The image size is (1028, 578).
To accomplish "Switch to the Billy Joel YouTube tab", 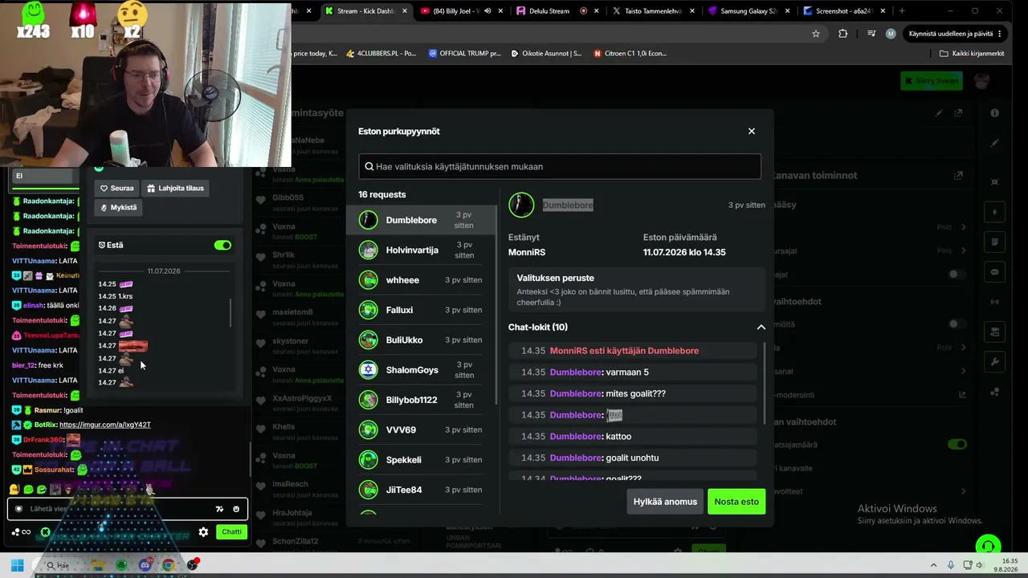I will pos(461,11).
